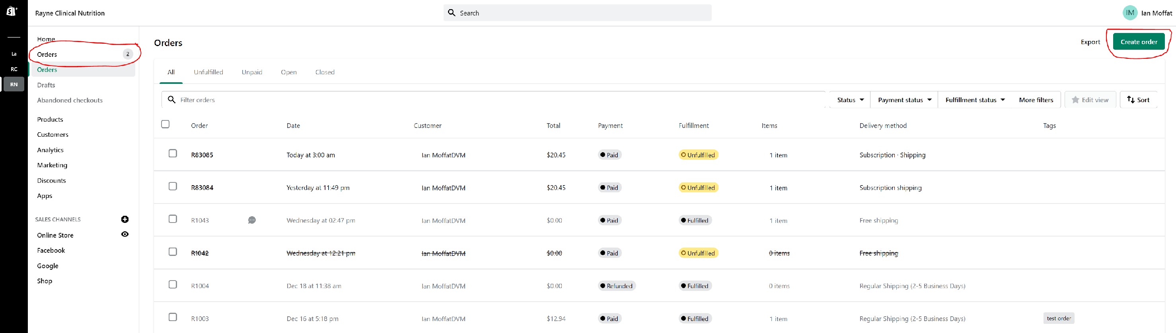1176x333 pixels.
Task: Expand the Status filter dropdown
Action: (850, 100)
